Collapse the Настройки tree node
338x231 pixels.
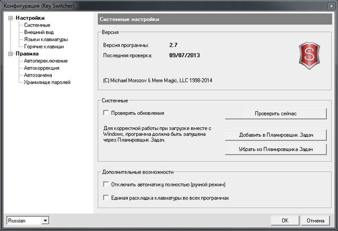click(11, 18)
